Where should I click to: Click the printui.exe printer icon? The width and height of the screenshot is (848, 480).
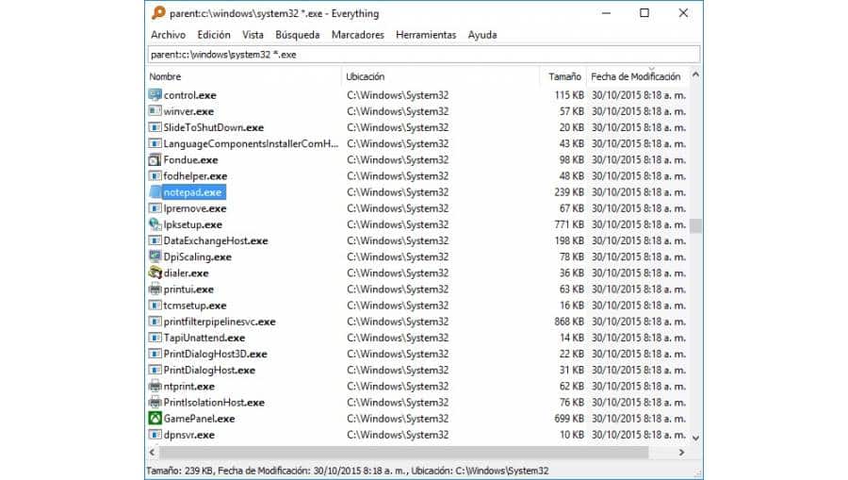155,289
